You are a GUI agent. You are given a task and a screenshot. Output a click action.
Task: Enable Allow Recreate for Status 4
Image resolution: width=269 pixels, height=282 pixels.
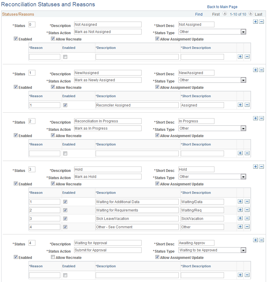[53, 257]
